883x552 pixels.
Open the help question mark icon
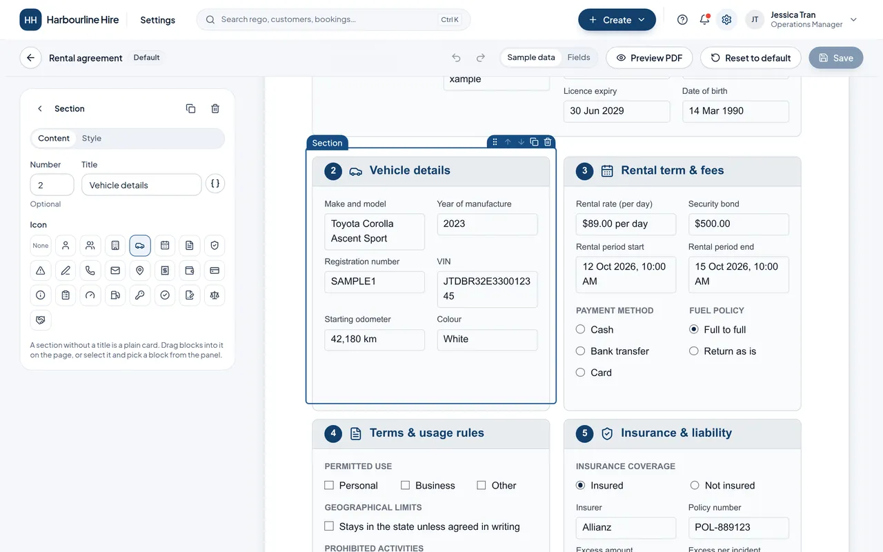point(682,20)
